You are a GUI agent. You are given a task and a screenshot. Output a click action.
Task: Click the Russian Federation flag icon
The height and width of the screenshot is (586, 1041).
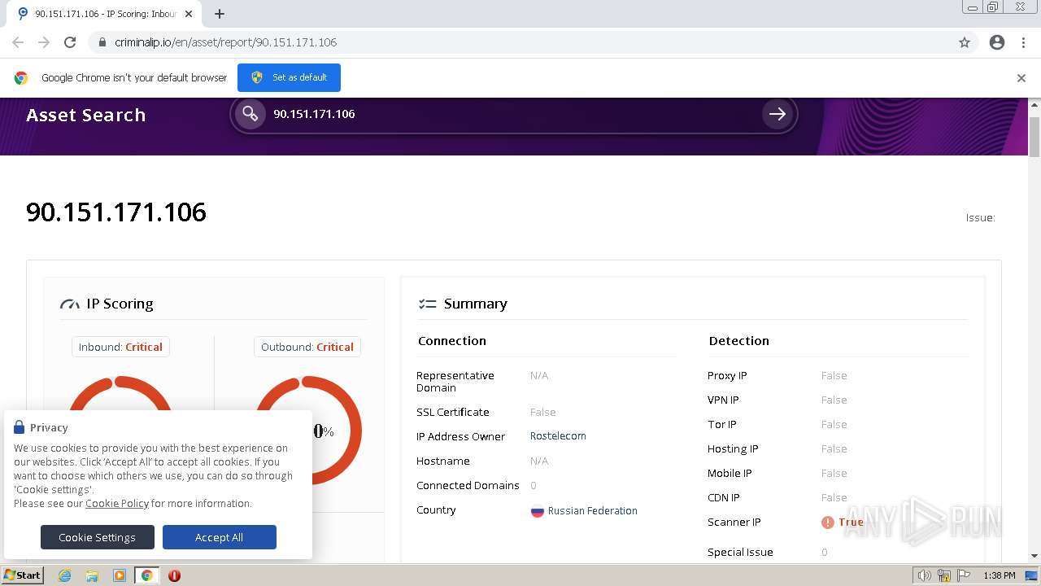coord(538,511)
